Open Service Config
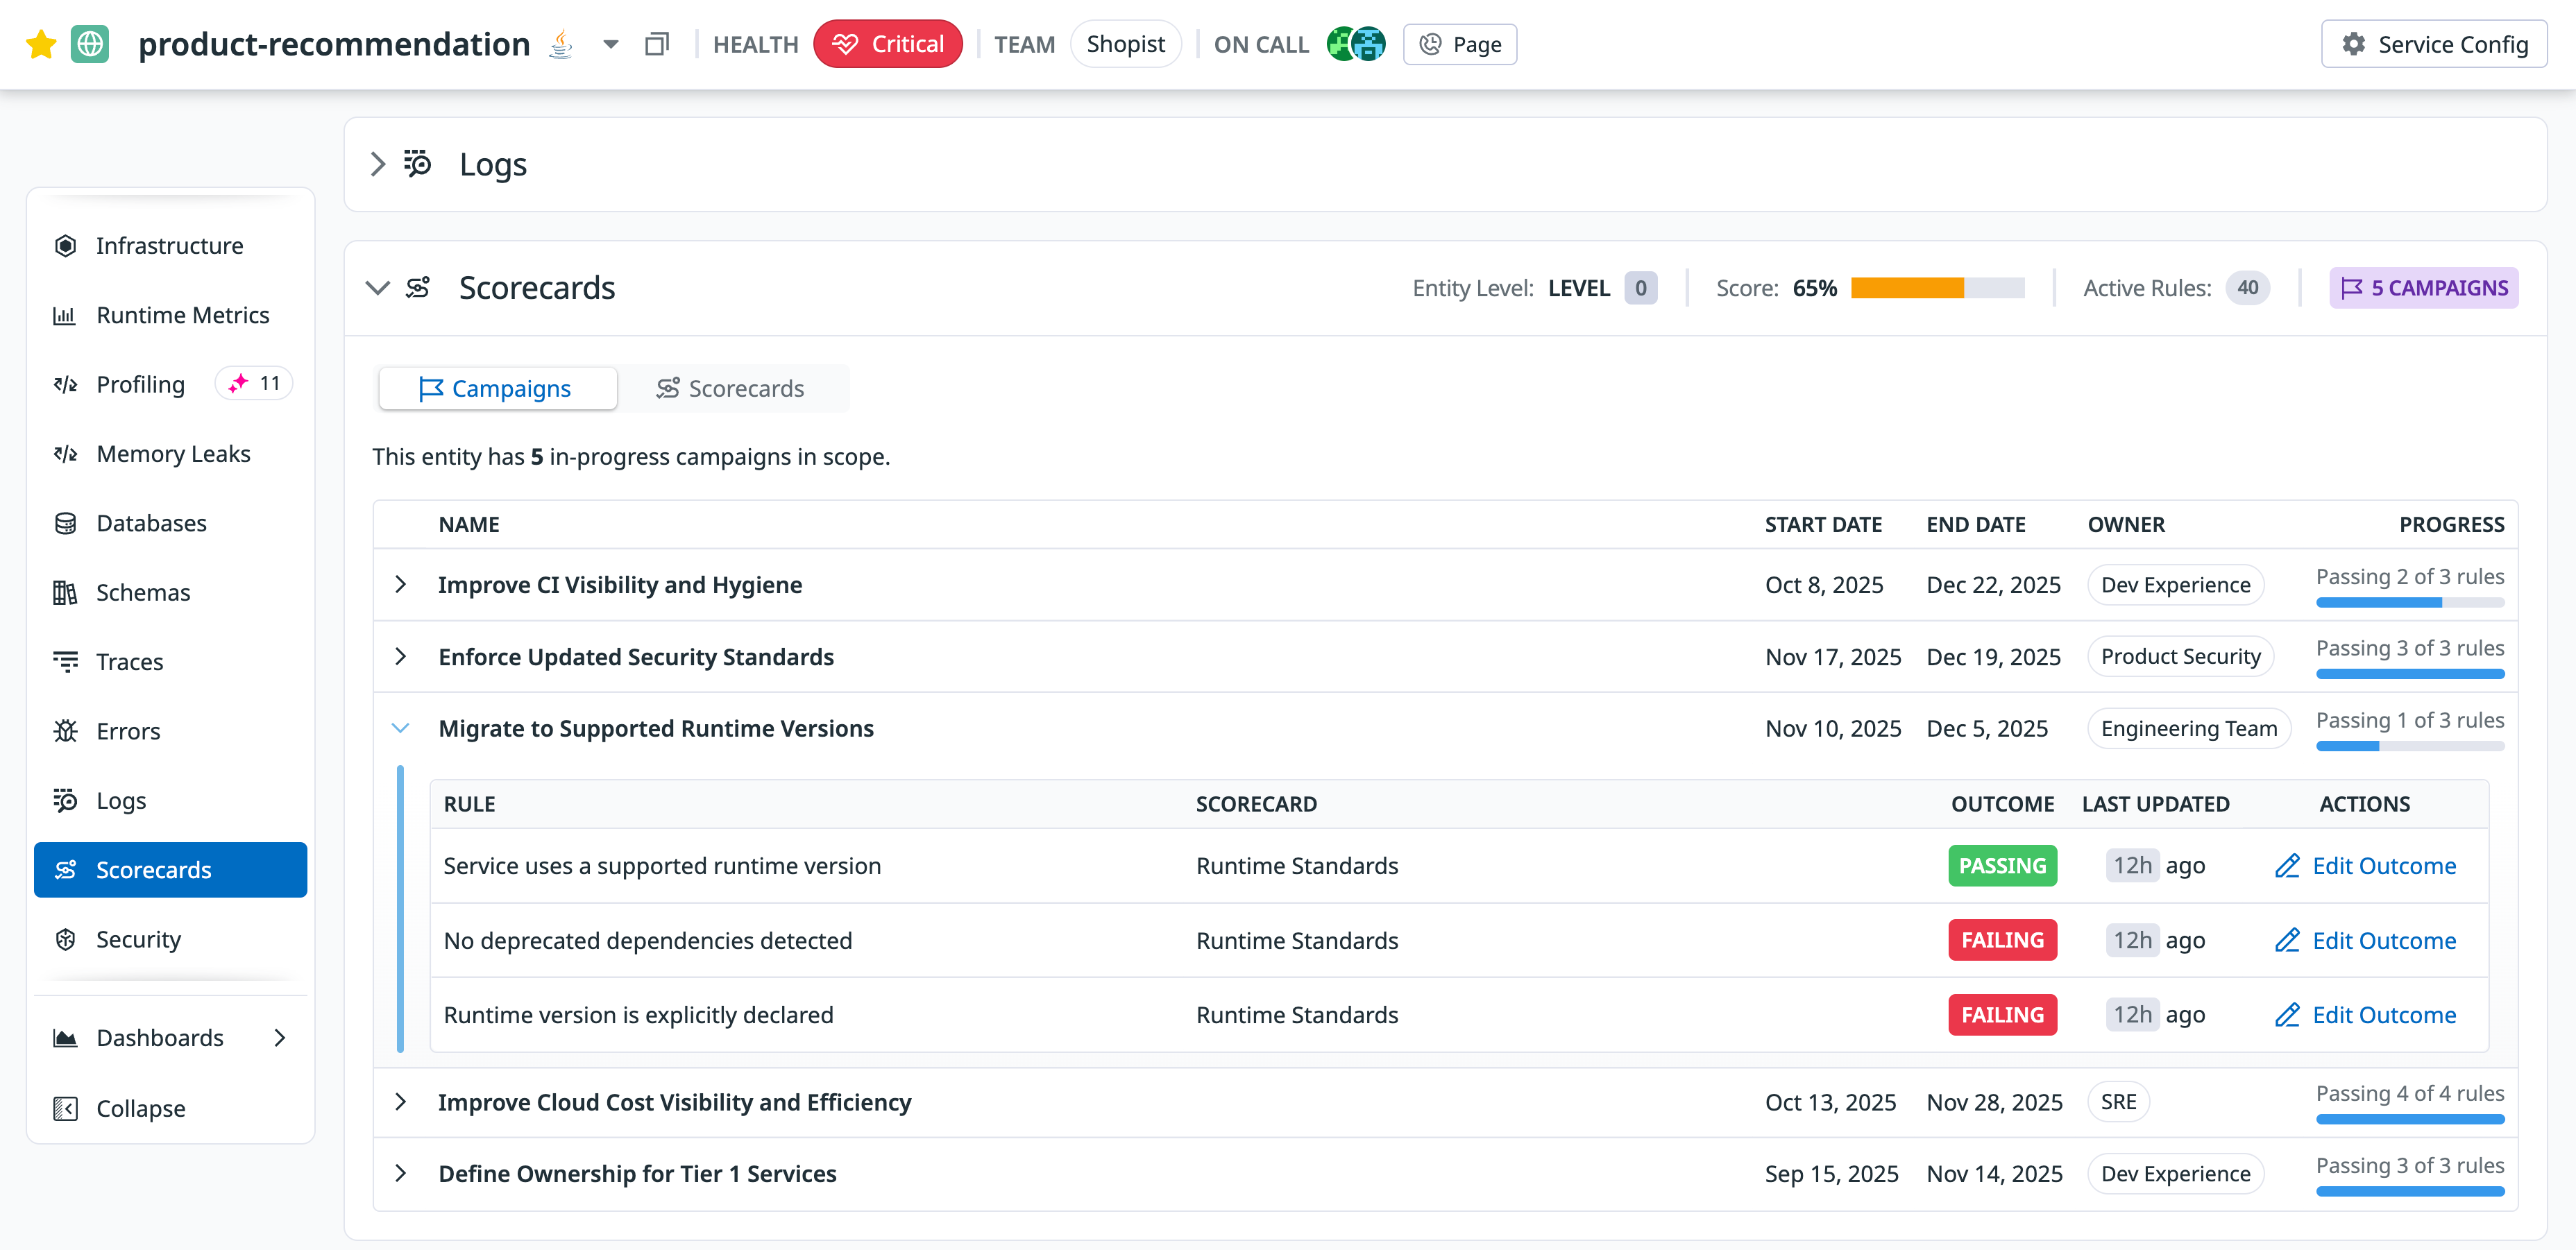 [x=2434, y=44]
